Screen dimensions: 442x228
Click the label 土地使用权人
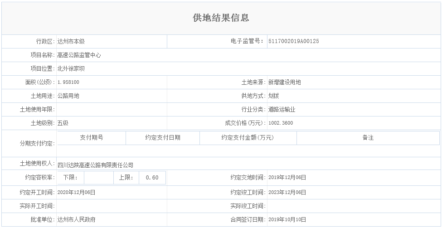point(37,164)
